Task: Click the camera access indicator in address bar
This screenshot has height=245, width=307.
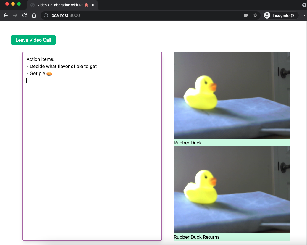Action: click(x=246, y=15)
